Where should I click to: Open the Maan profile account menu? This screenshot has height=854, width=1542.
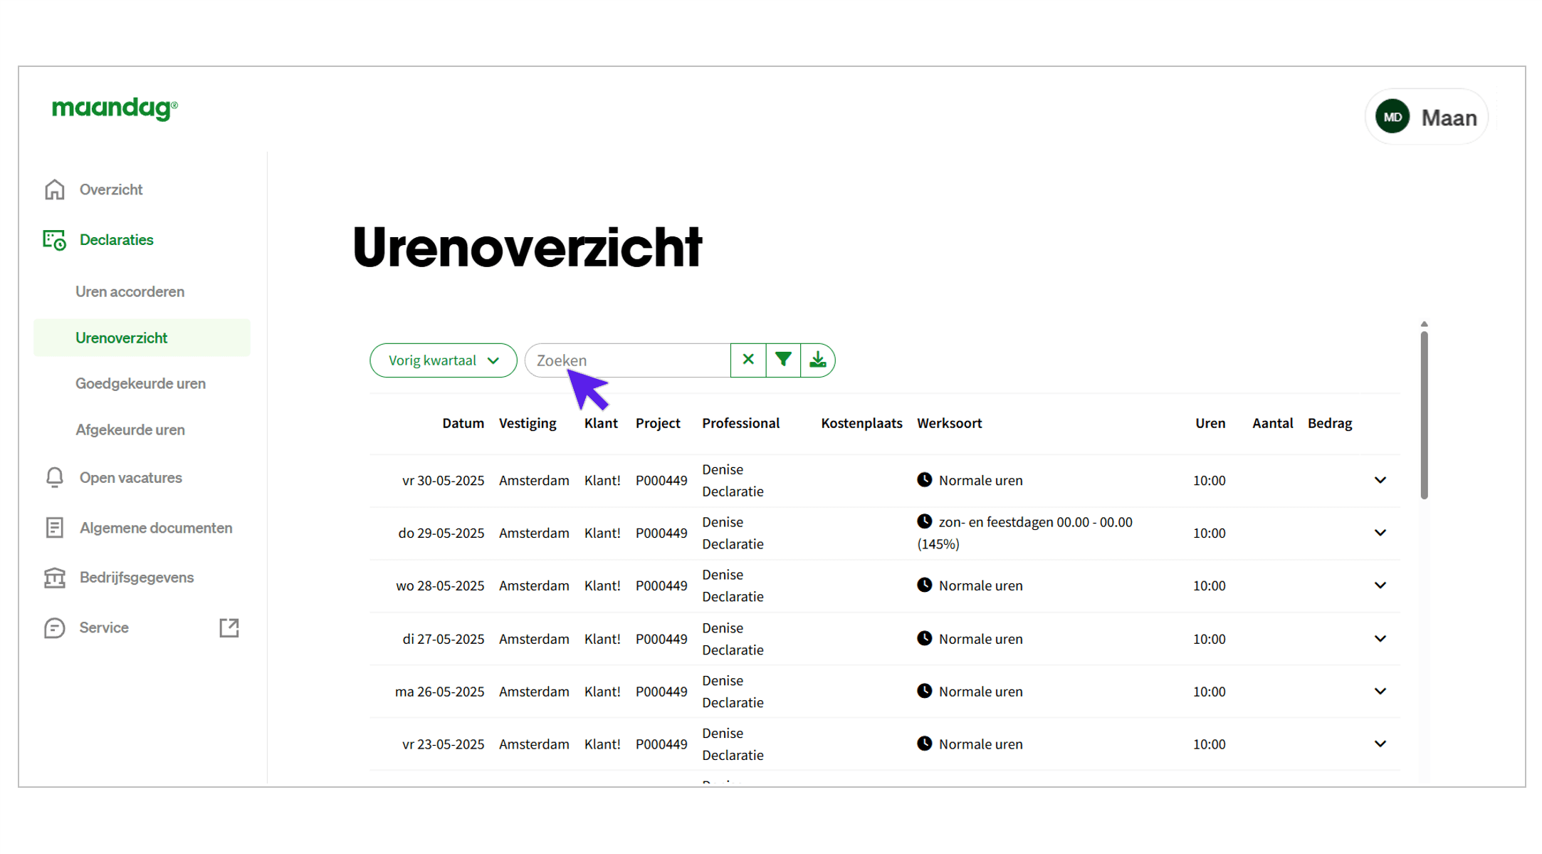coord(1427,116)
